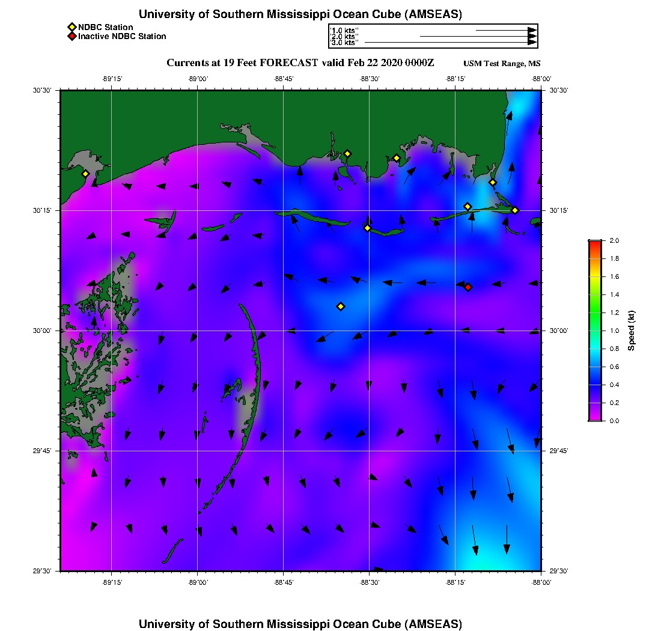Click the 'Speed (kt)' color bar label

[x=632, y=331]
